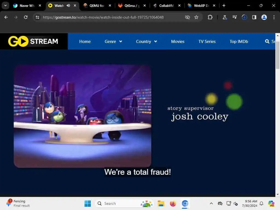Click the muted volume tray icon
280x210 pixels.
click(x=236, y=203)
